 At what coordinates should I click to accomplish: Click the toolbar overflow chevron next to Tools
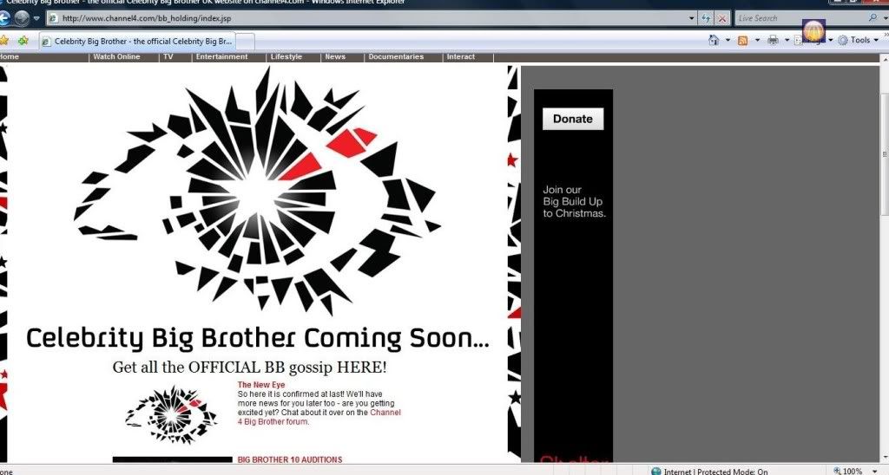click(886, 36)
